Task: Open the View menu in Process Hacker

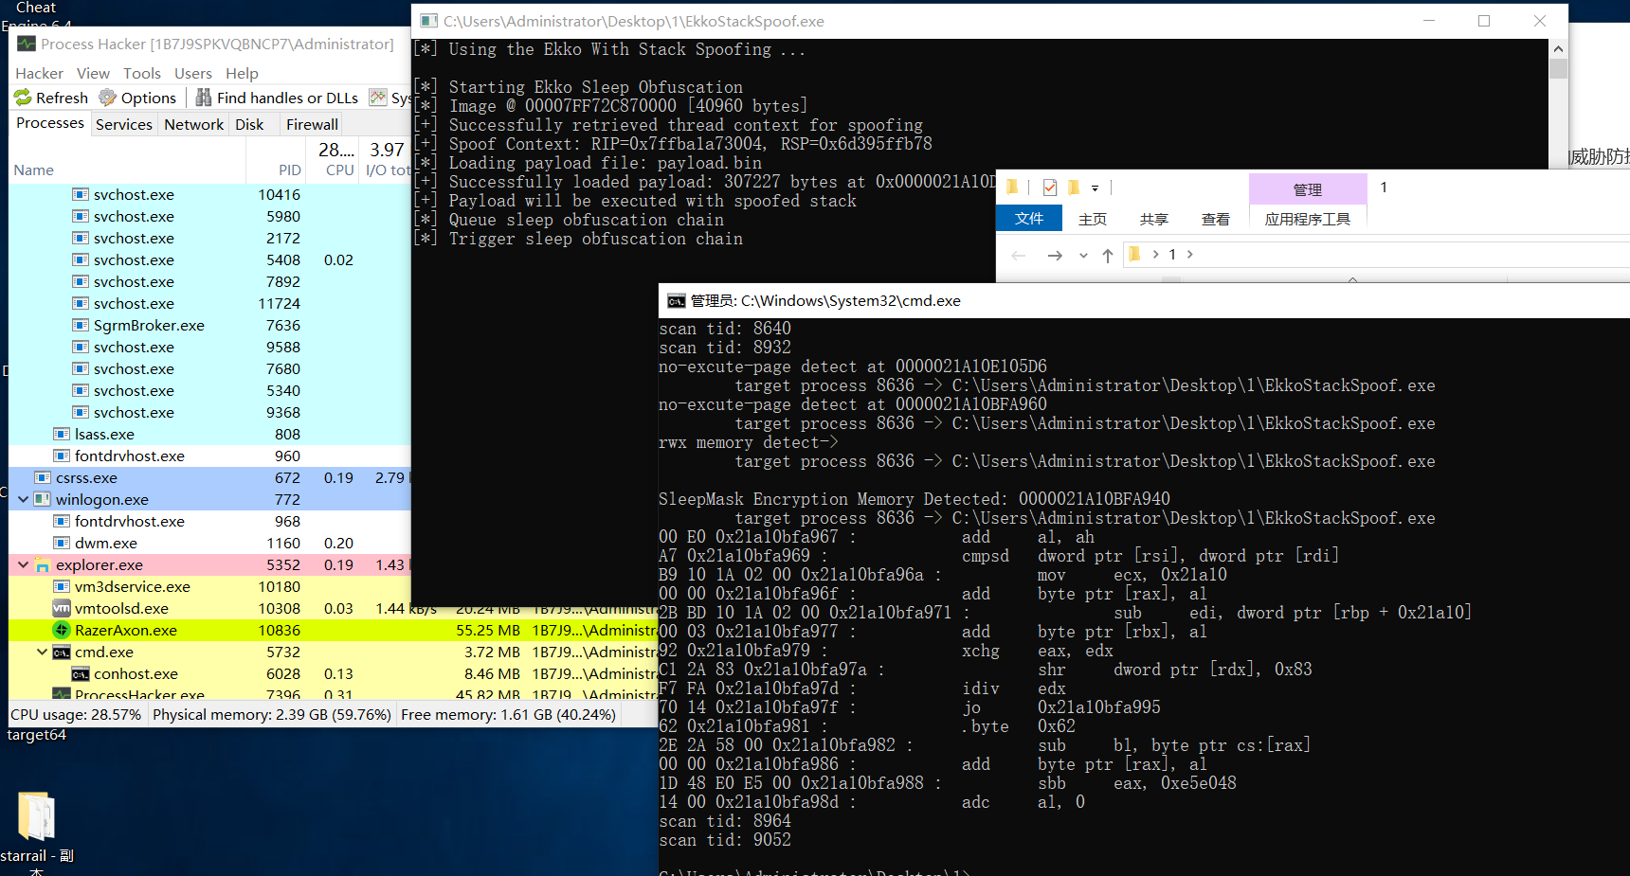Action: 93,73
